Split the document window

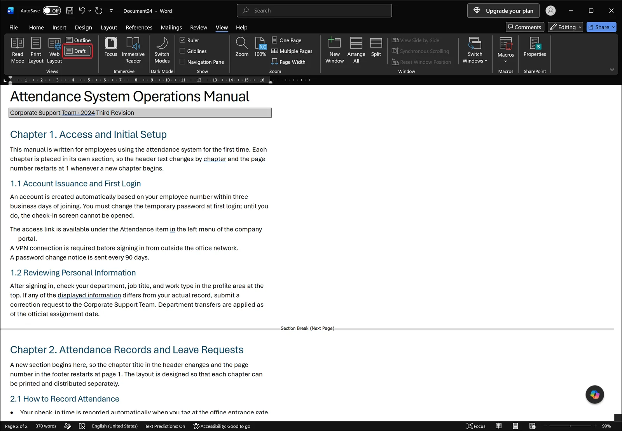pos(376,47)
